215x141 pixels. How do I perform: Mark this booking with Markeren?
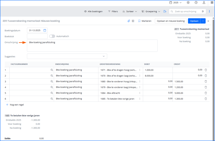(x=145, y=21)
